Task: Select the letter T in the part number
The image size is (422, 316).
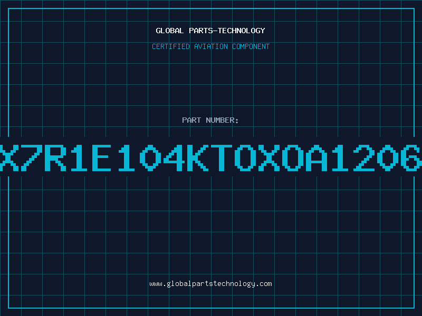Action: click(x=222, y=157)
